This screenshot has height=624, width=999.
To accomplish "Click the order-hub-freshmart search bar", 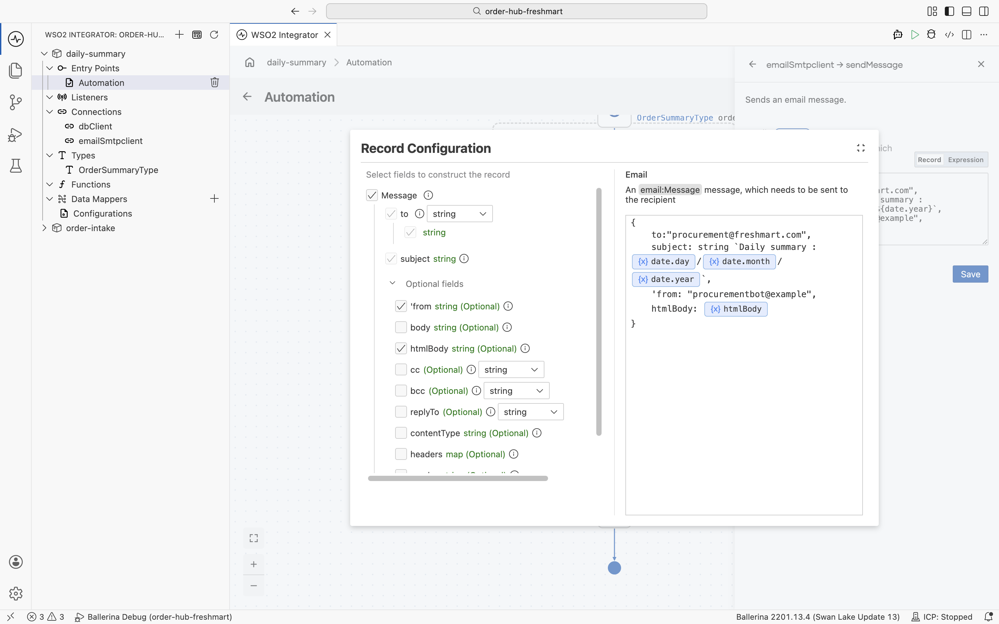I will pos(516,11).
